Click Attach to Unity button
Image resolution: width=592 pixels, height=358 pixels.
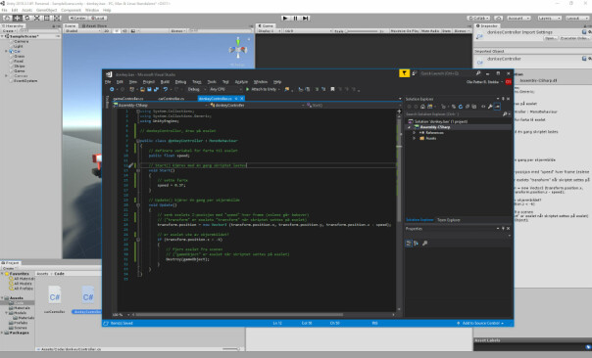[263, 89]
